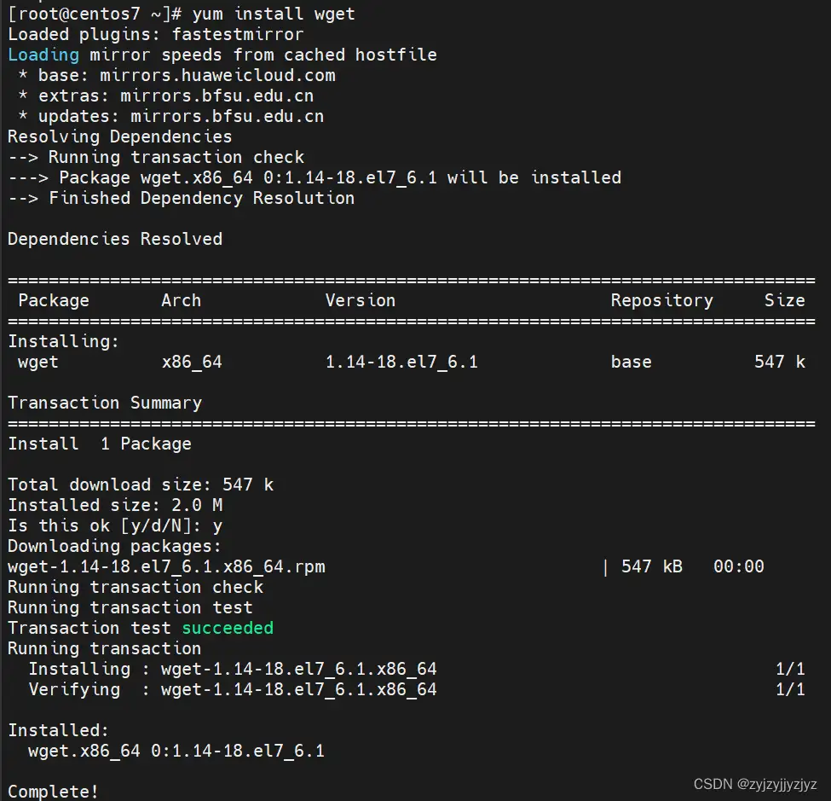Click the cyan 'Loading' word
Image resolution: width=831 pixels, height=801 pixels.
tap(43, 55)
